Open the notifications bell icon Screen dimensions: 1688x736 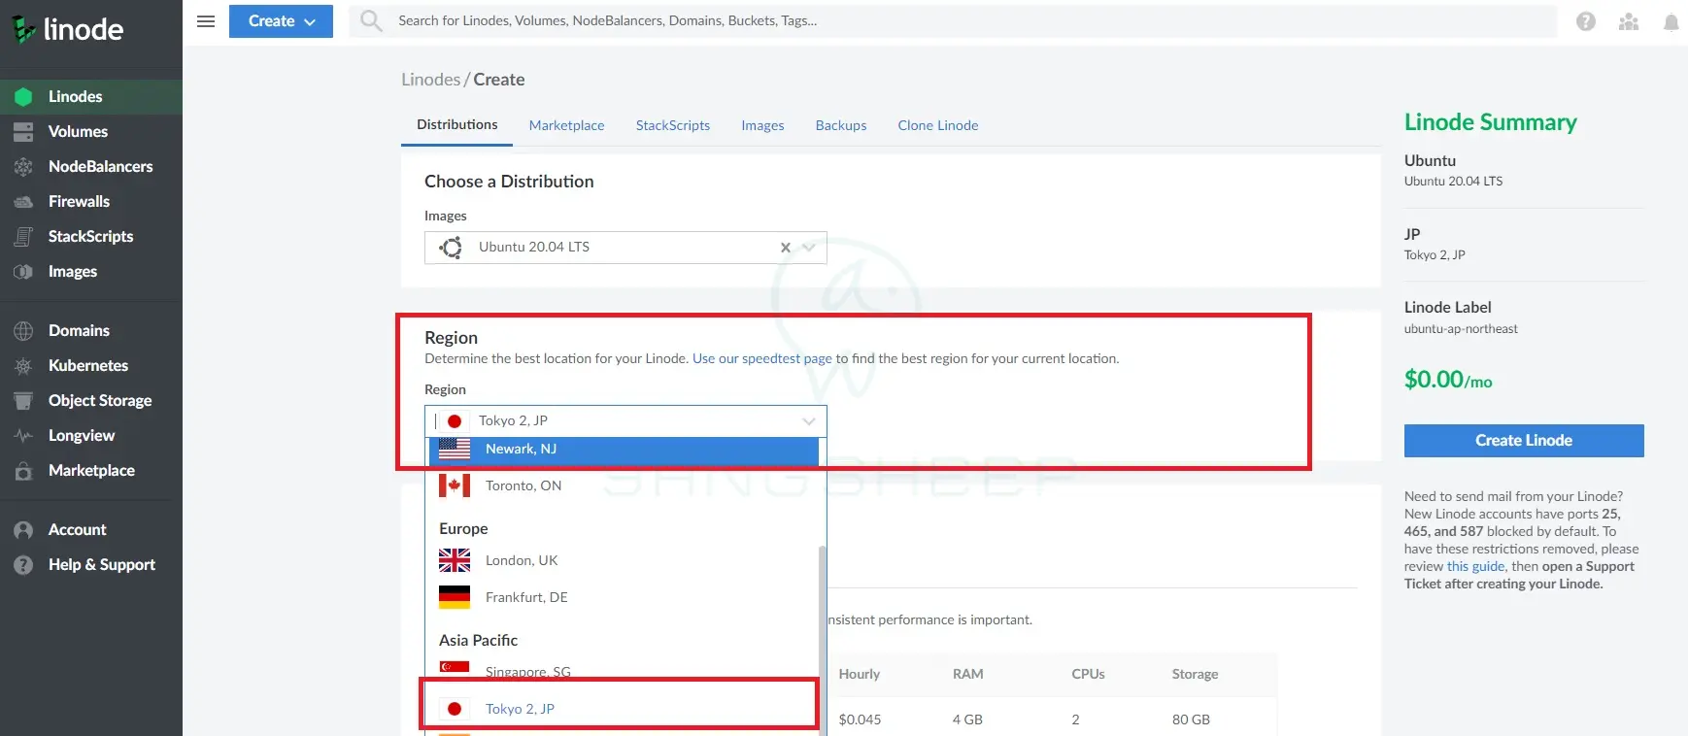pyautogui.click(x=1671, y=21)
